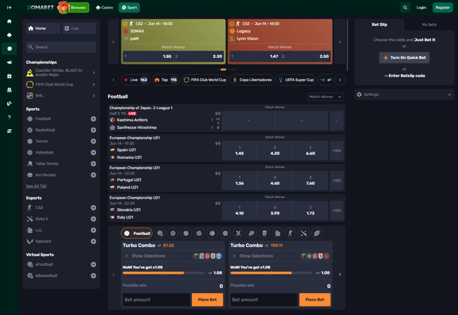
Task: Select basketball icon in Turbo Combo sport row
Action: [173, 233]
